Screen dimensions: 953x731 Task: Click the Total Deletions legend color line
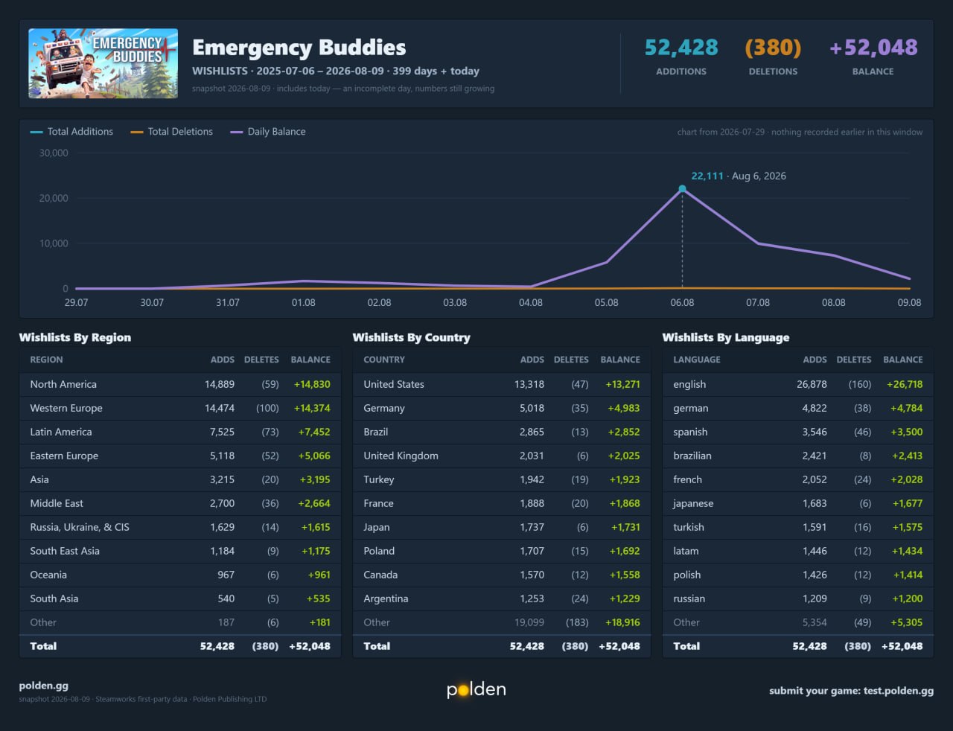tap(137, 132)
